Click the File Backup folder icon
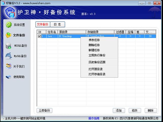163x122 pixels. (x=8, y=35)
